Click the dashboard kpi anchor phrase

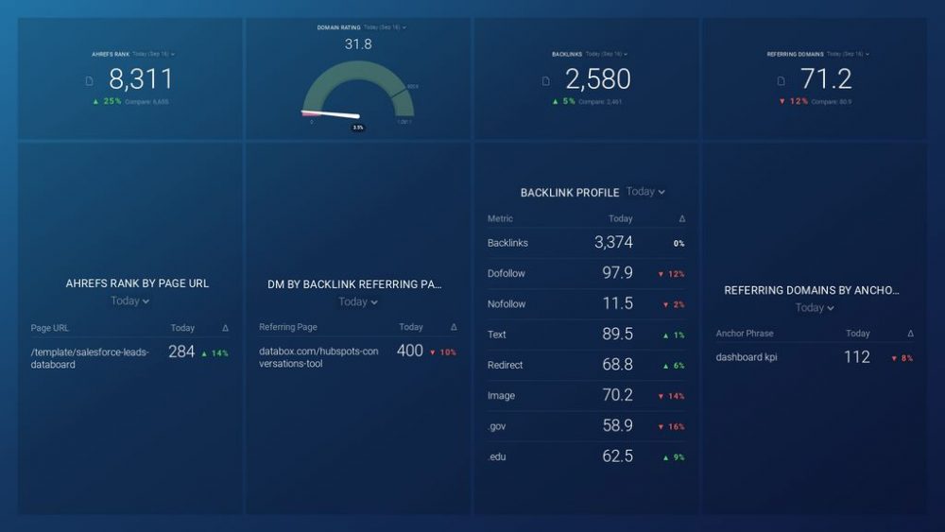747,357
